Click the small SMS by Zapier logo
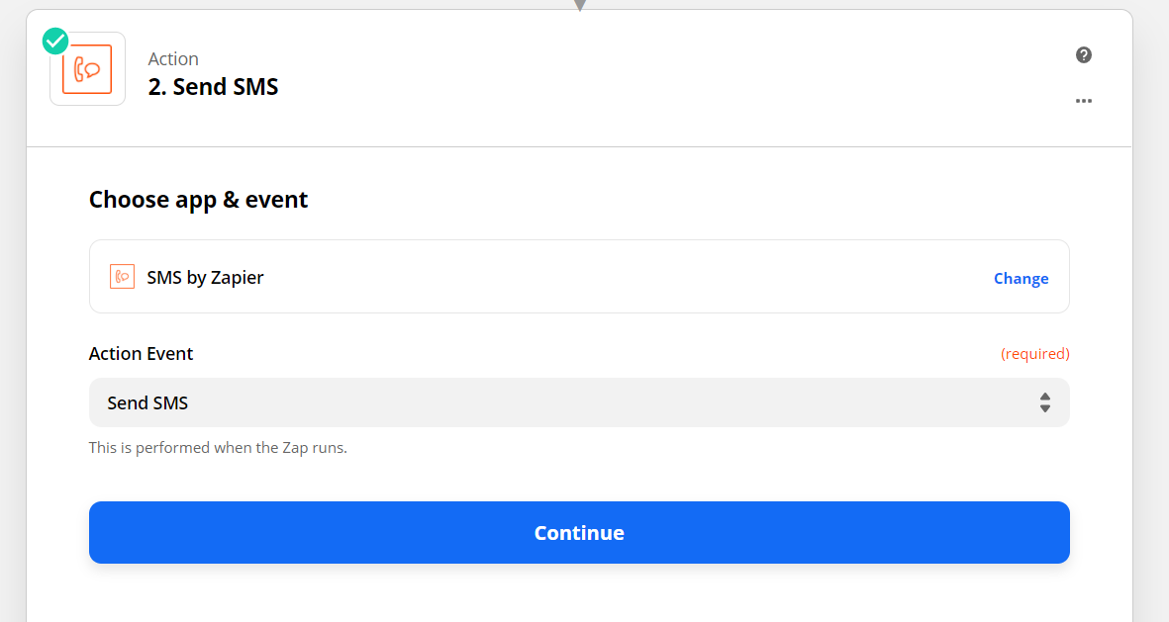This screenshot has width=1169, height=622. coord(123,276)
